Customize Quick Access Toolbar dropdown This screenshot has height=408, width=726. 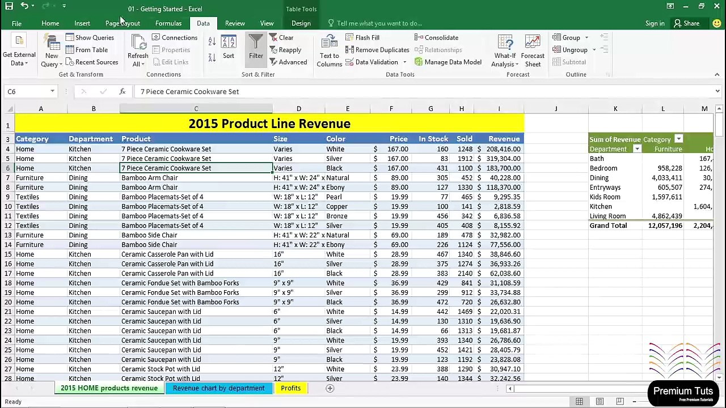tap(64, 6)
